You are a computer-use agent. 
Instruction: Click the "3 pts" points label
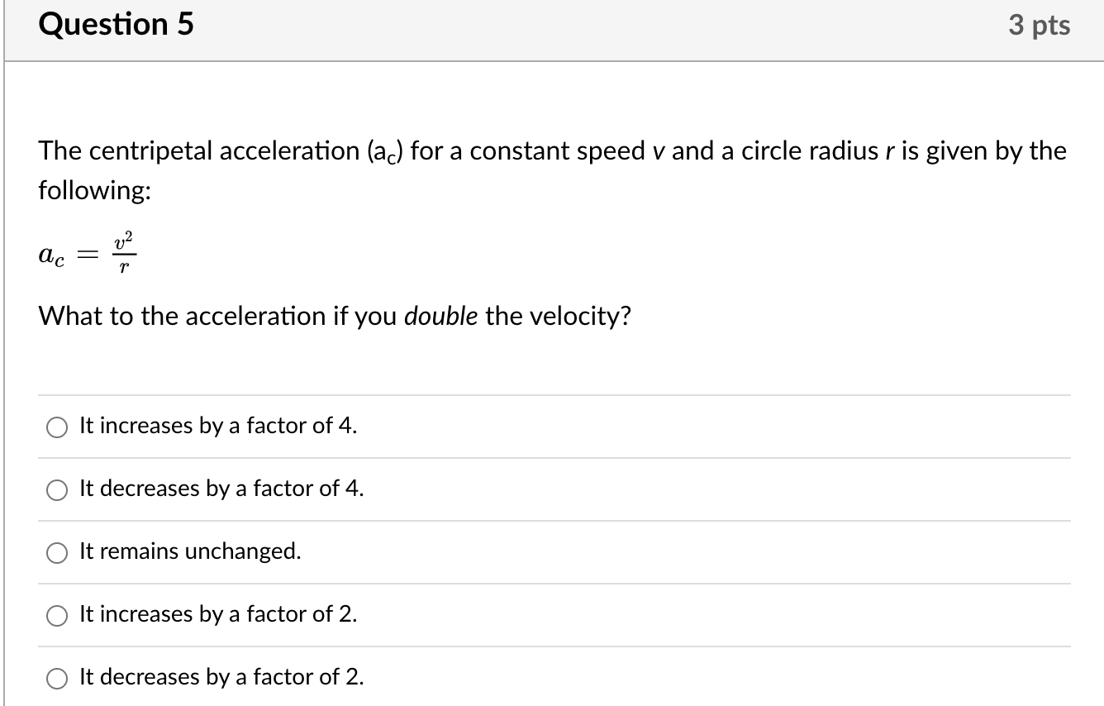coord(1040,25)
